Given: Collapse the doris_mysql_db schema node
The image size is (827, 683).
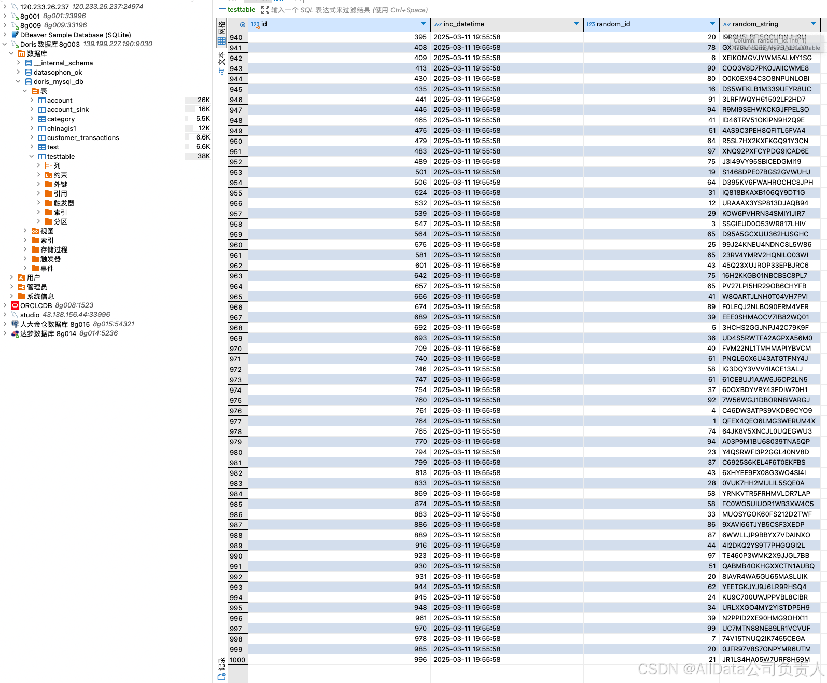Looking at the screenshot, I should pyautogui.click(x=18, y=82).
